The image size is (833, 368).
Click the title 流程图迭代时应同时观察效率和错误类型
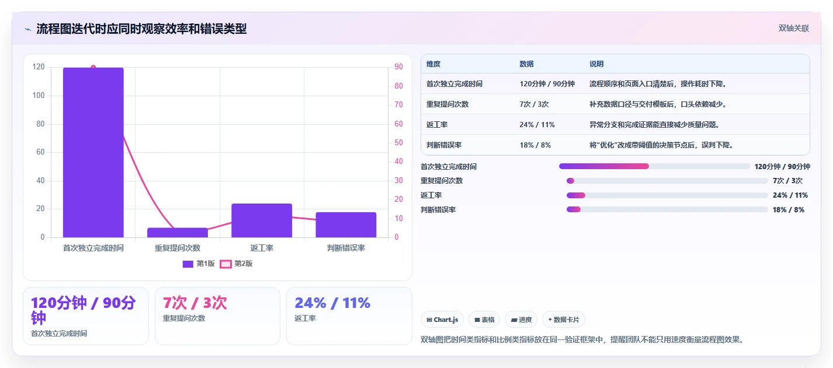pyautogui.click(x=141, y=29)
